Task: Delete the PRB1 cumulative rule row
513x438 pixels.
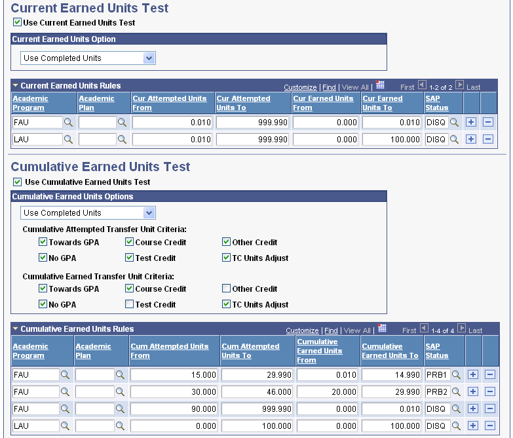Action: [x=490, y=374]
